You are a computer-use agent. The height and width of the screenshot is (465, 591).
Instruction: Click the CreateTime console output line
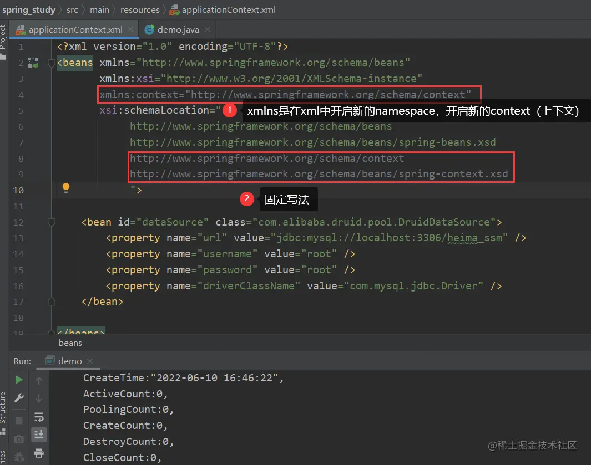click(183, 378)
